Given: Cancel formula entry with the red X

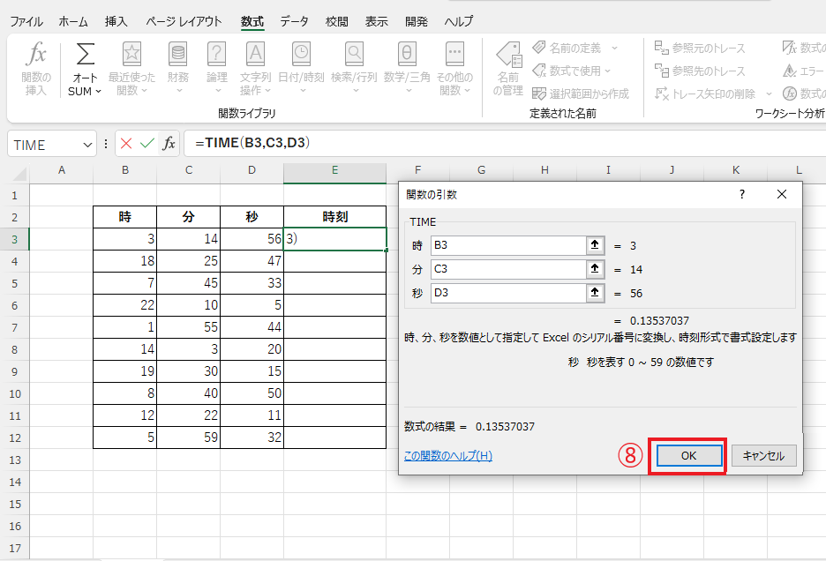Looking at the screenshot, I should (126, 143).
